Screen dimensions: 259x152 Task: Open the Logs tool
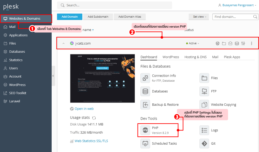point(209,130)
